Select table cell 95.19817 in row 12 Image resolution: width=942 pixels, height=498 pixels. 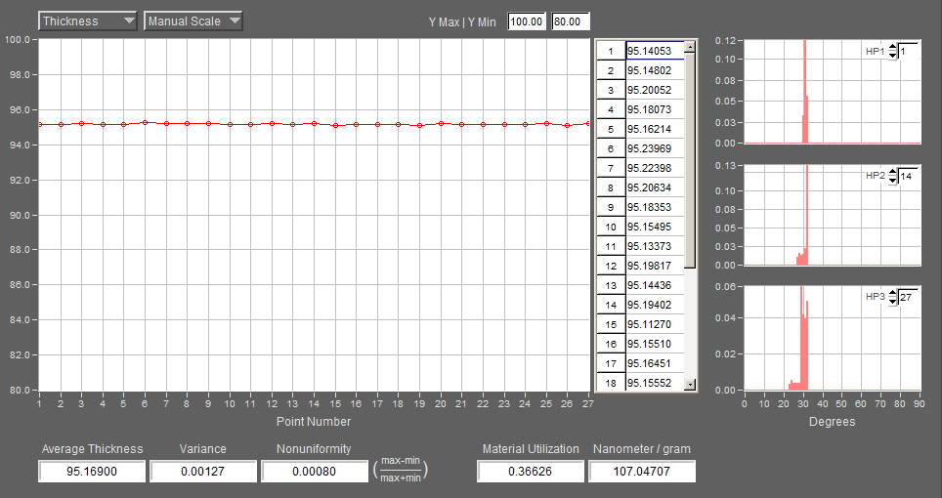[655, 266]
